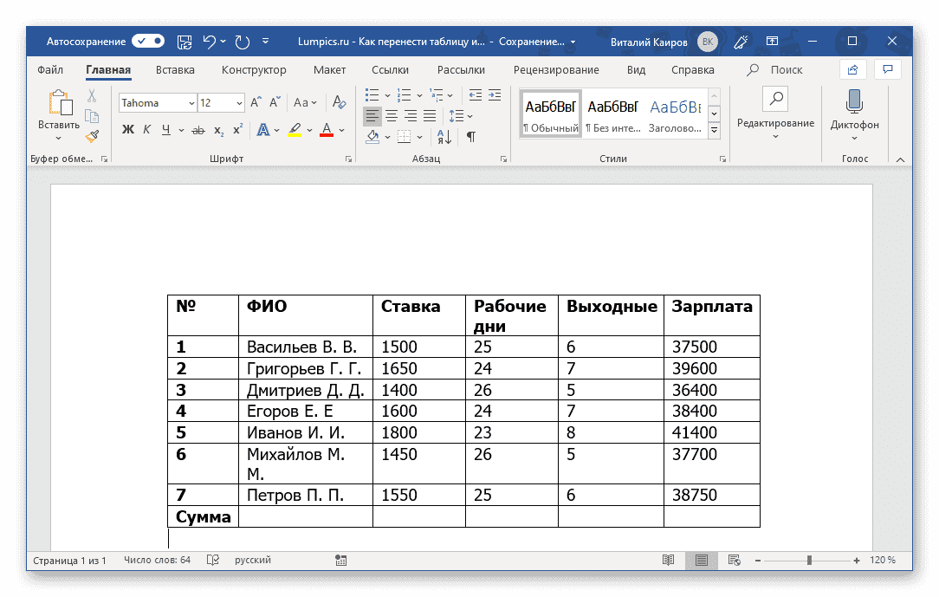Image resolution: width=939 pixels, height=597 pixels.
Task: Apply strikethrough formatting
Action: (197, 128)
